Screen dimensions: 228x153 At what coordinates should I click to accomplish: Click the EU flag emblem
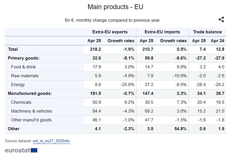(34, 150)
